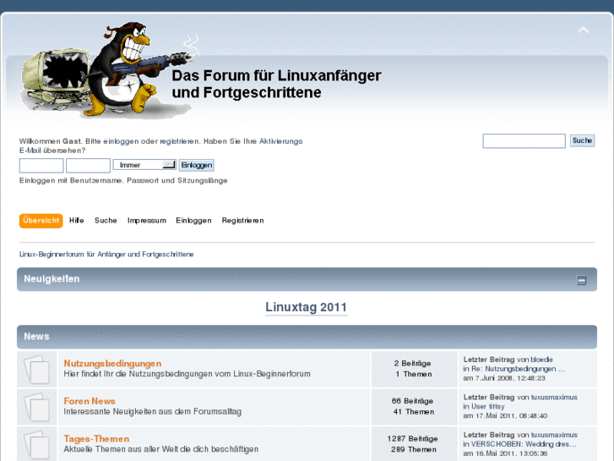View tuxusmaximus profile in the Tages-Themen row
The height and width of the screenshot is (461, 614).
[554, 435]
